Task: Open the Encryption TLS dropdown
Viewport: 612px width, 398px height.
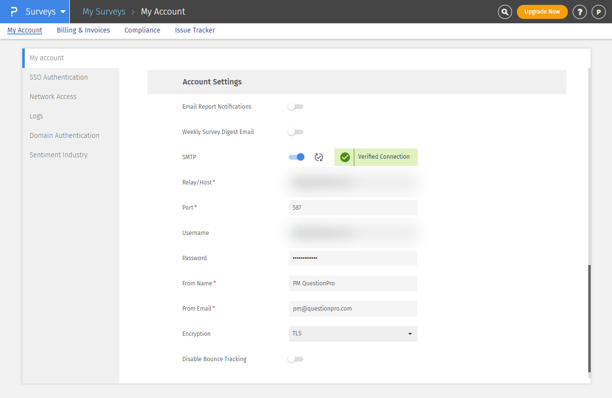Action: pos(353,334)
